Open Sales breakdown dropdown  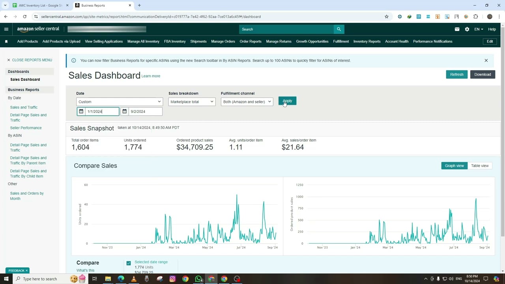tap(192, 102)
